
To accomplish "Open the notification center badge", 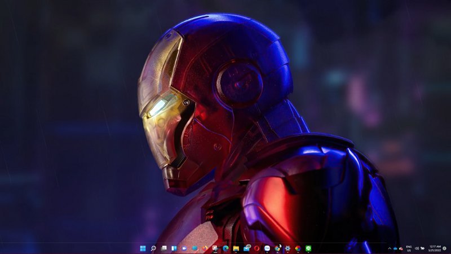I will [x=445, y=248].
